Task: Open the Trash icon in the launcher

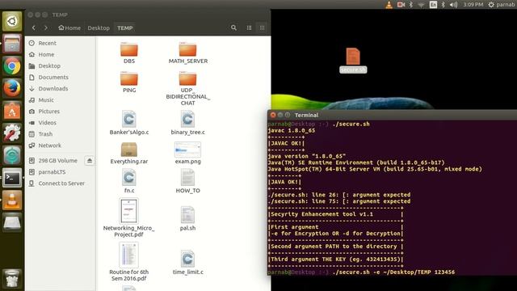Action: click(x=12, y=279)
